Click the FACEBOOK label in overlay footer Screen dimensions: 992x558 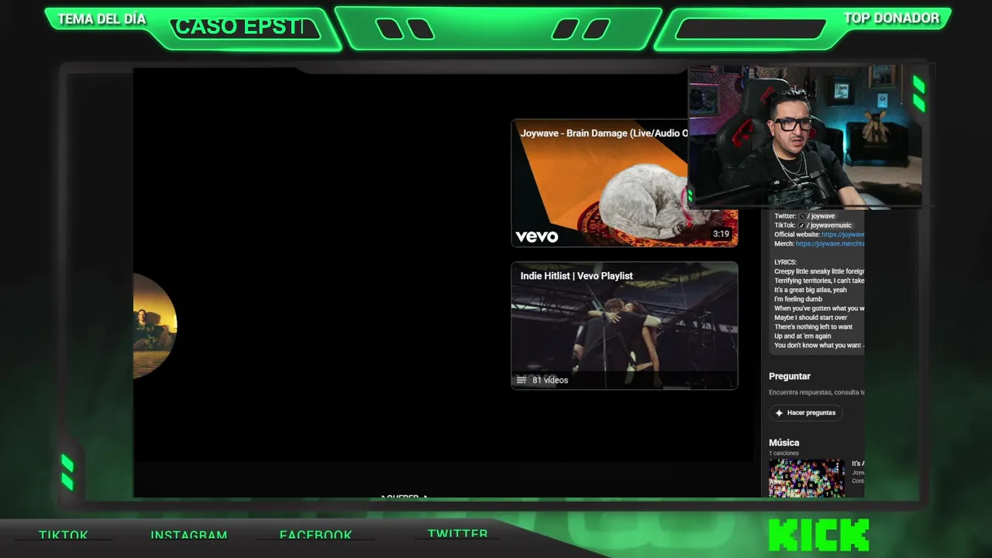click(x=315, y=535)
